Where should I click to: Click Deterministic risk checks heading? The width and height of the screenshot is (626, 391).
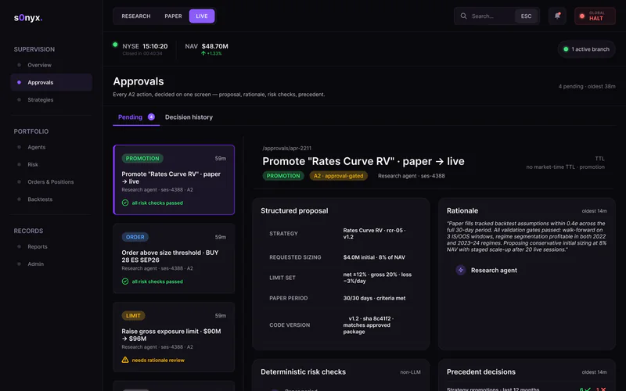tap(303, 372)
